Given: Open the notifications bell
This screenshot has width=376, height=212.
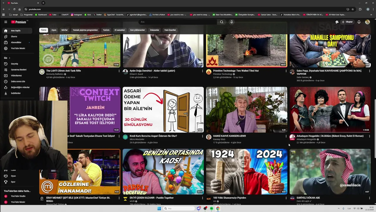Looking at the screenshot, I should 359,22.
